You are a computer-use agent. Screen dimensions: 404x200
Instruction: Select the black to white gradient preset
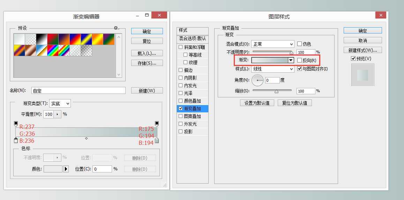[x=42, y=39]
